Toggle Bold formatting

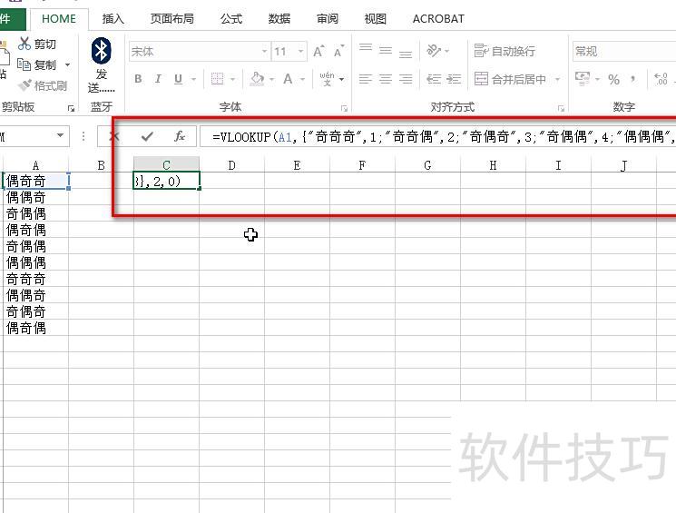click(x=138, y=79)
